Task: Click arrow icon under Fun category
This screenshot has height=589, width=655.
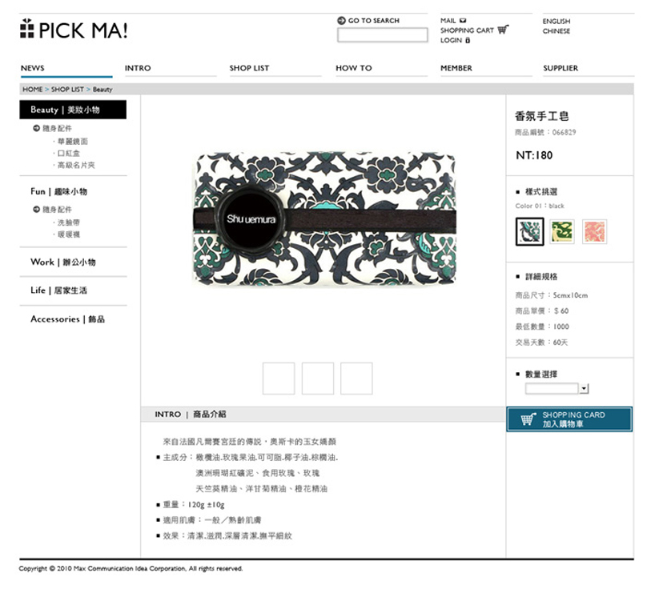Action: pos(36,209)
